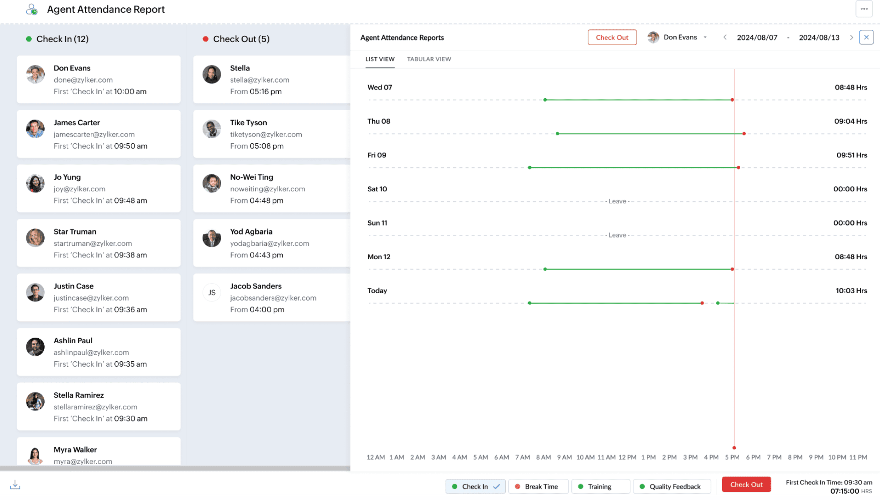This screenshot has width=880, height=500.
Task: Toggle the Check In status option
Action: 475,487
